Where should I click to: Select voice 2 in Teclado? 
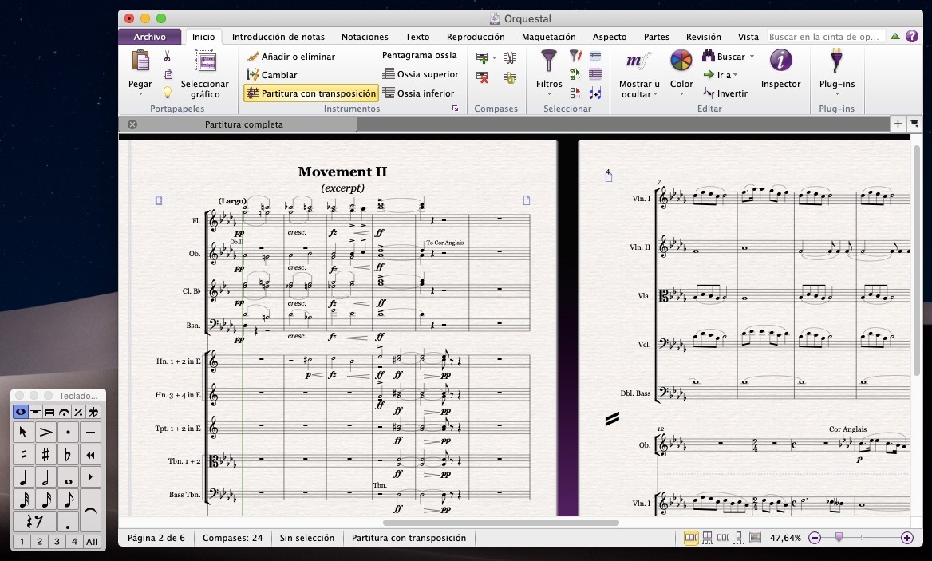39,541
